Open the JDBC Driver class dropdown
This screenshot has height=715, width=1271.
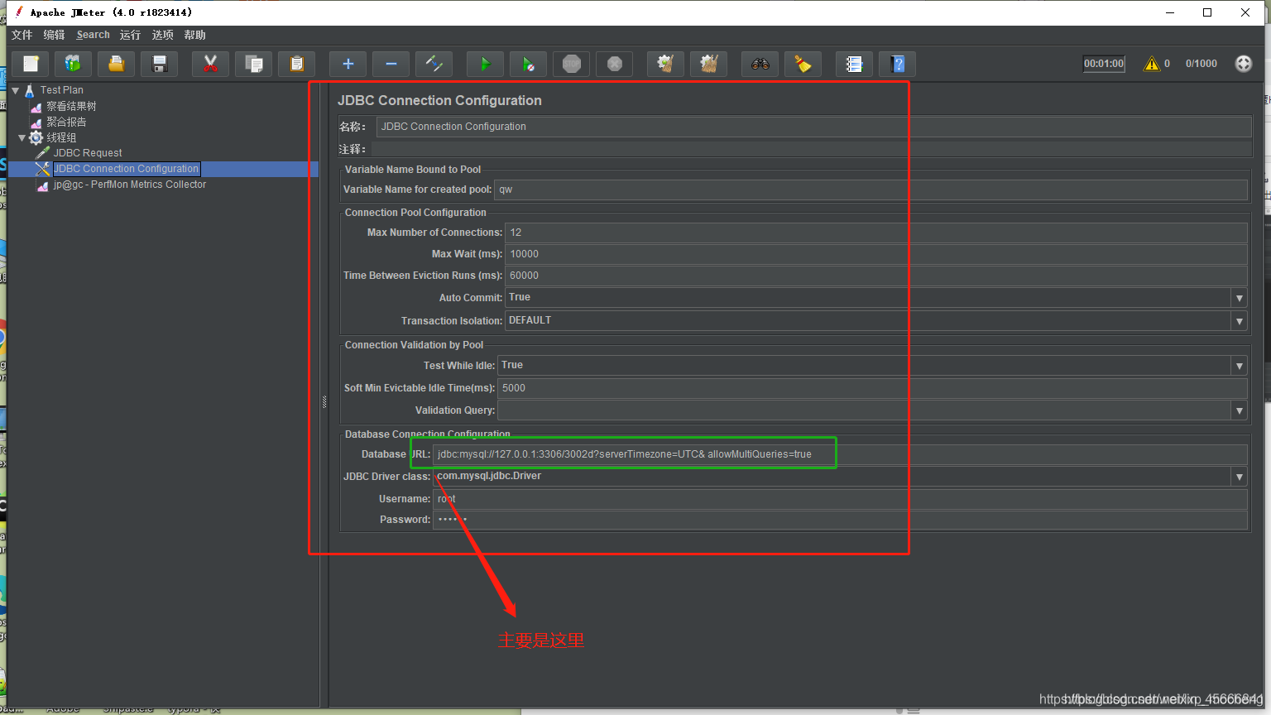pos(1239,477)
